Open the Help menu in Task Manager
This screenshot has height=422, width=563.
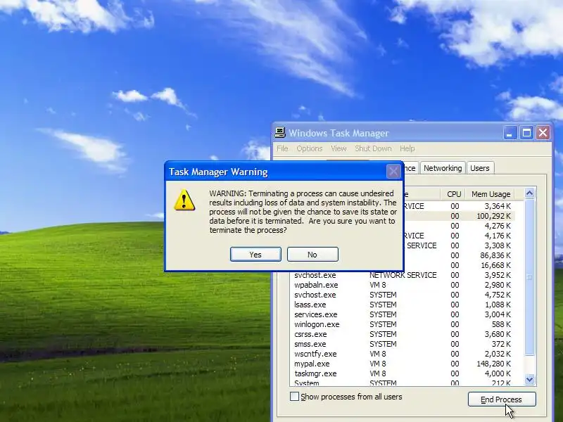[407, 148]
